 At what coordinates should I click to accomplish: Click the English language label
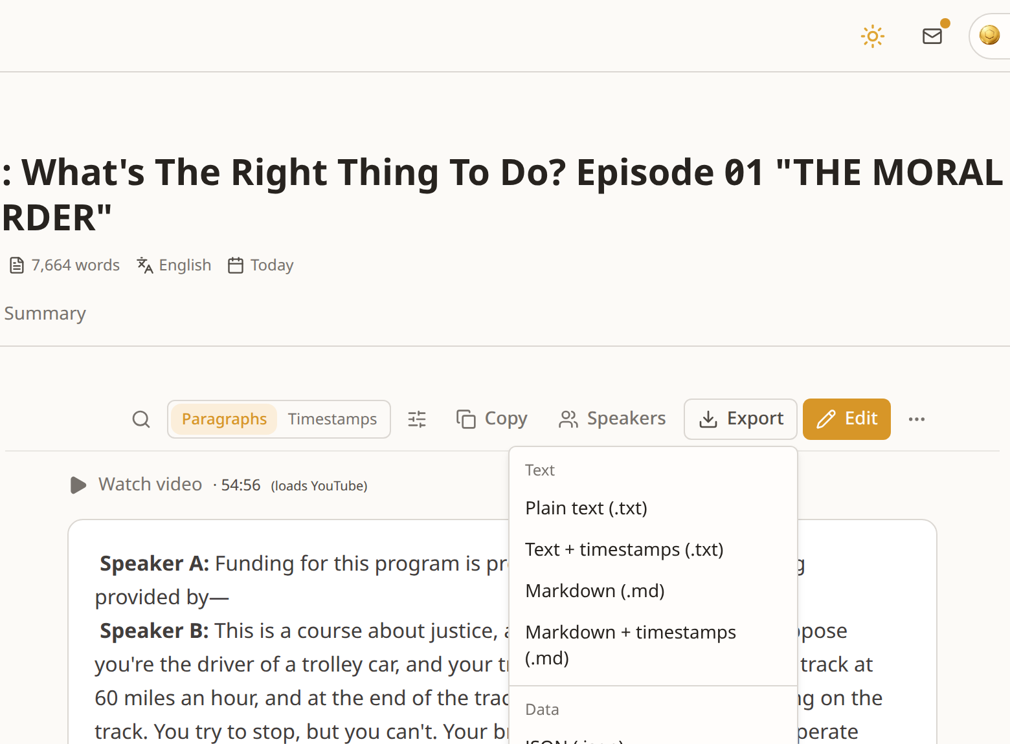click(185, 265)
